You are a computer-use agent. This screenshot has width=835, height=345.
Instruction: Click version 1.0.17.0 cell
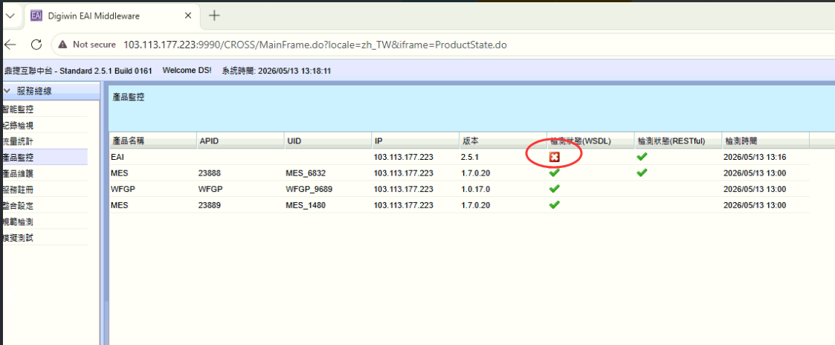(x=476, y=189)
